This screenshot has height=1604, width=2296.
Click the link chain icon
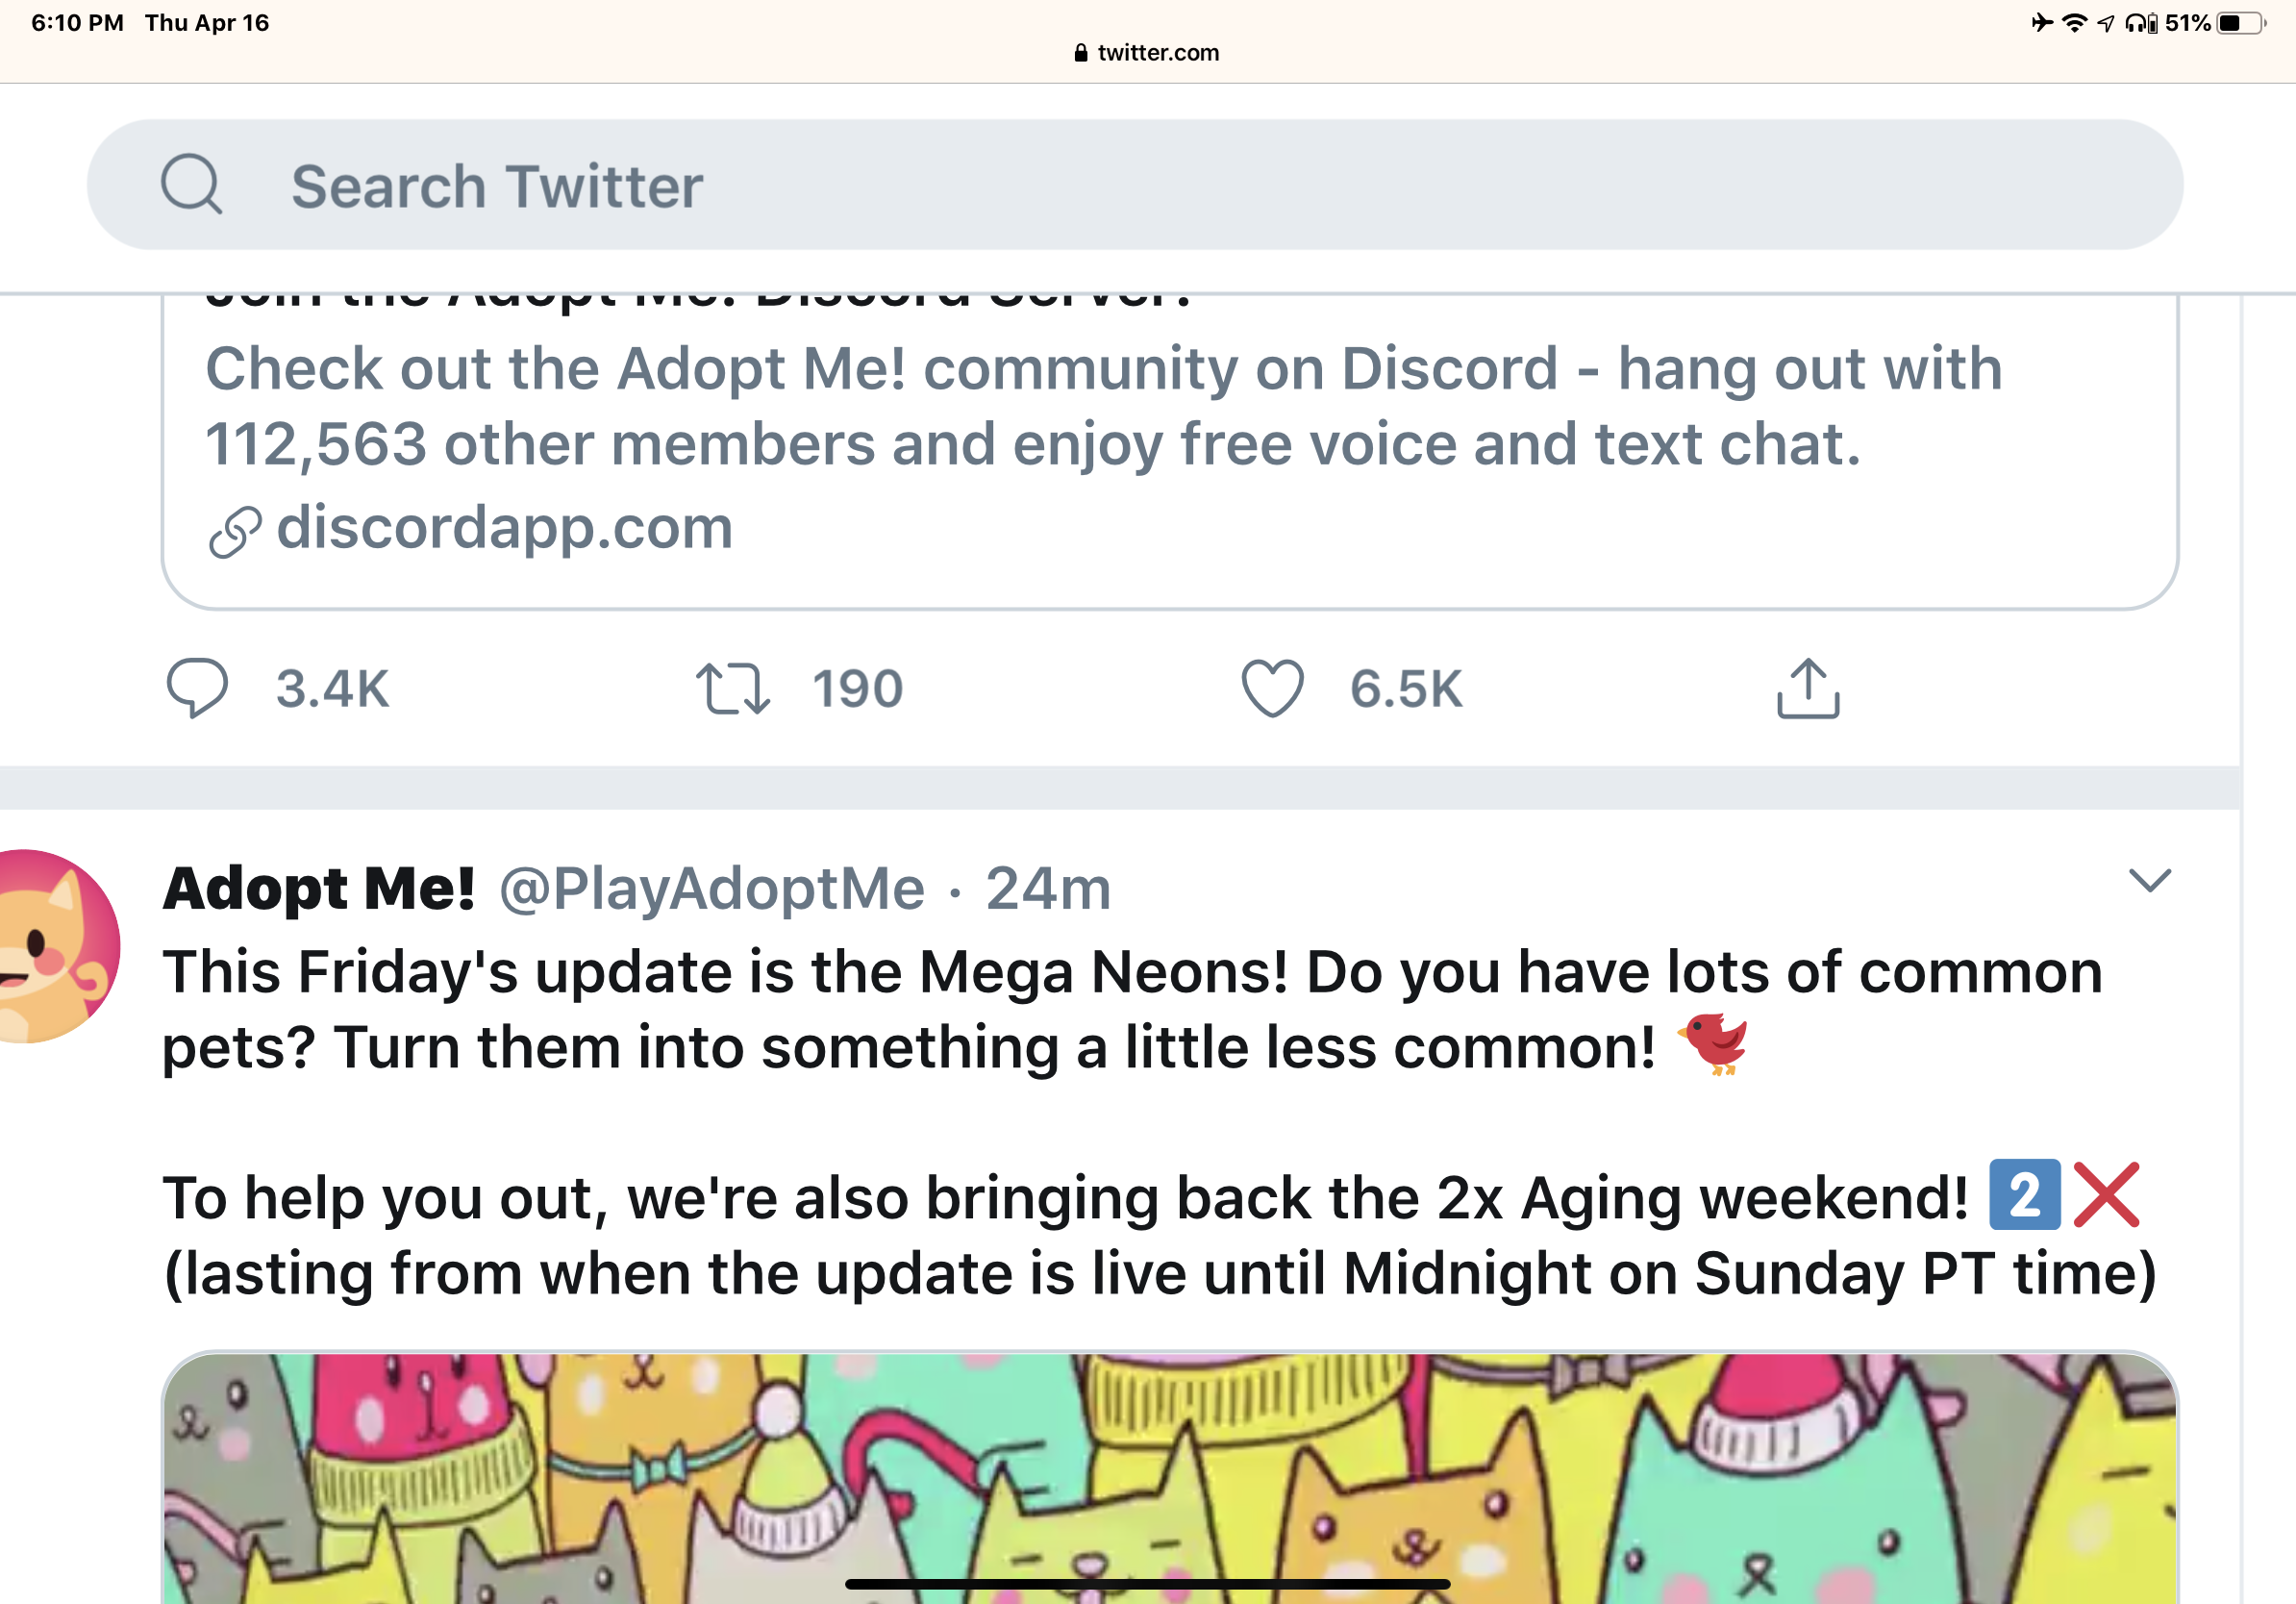tap(235, 530)
